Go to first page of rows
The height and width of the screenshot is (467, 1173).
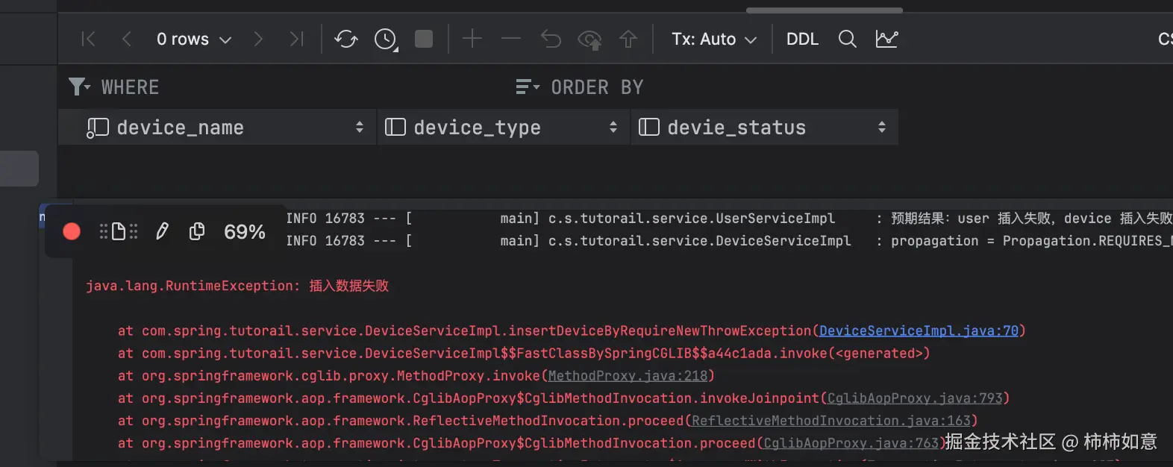[x=88, y=39]
